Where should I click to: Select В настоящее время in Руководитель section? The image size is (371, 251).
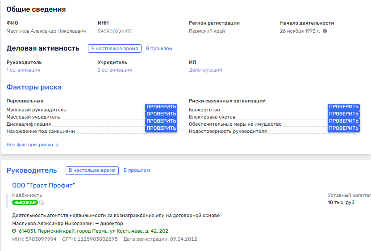point(92,170)
